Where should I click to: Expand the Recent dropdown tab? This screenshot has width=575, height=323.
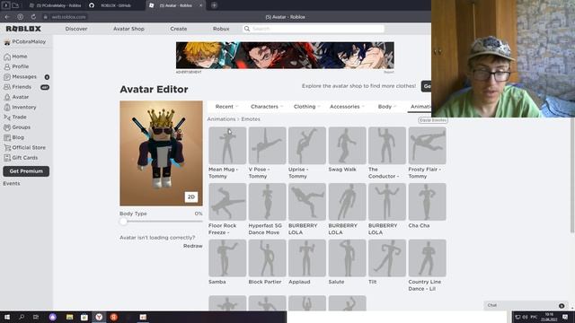tap(226, 107)
